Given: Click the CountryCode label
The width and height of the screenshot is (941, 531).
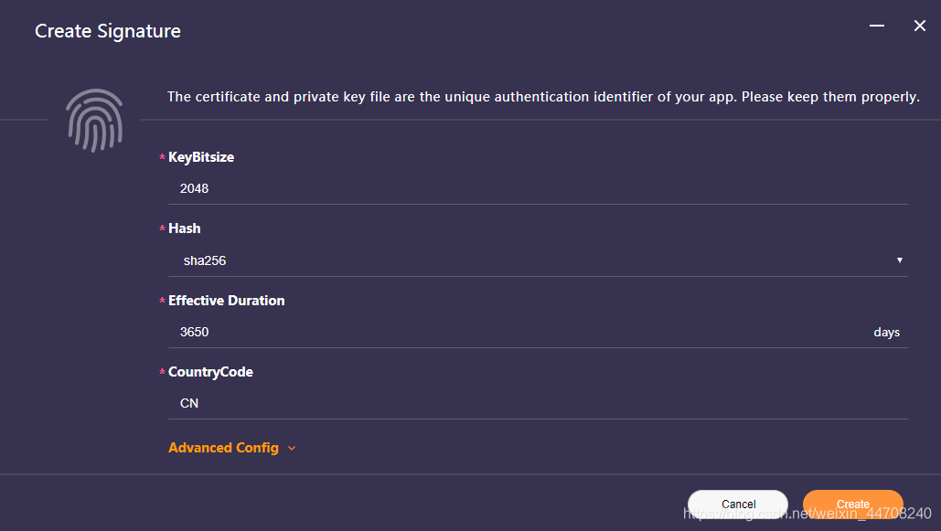Looking at the screenshot, I should (x=210, y=372).
